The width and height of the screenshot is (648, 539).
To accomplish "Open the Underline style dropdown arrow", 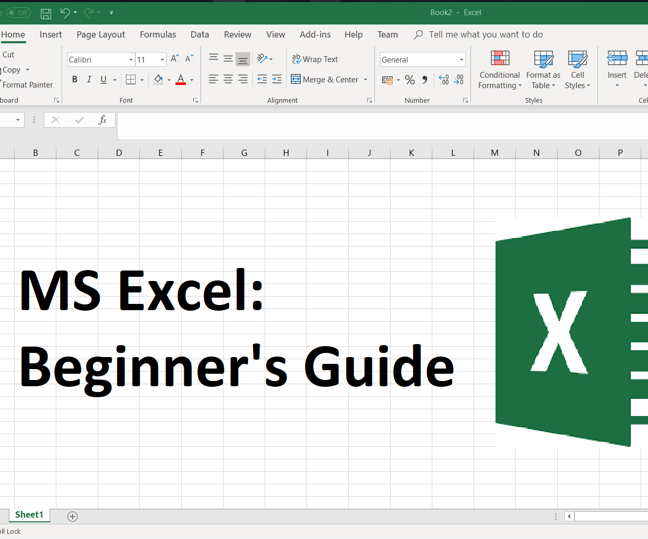I will [x=114, y=80].
